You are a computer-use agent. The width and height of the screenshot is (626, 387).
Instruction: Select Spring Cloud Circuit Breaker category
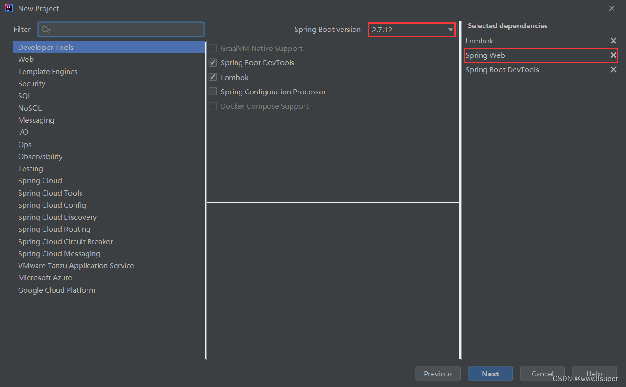tap(109, 241)
